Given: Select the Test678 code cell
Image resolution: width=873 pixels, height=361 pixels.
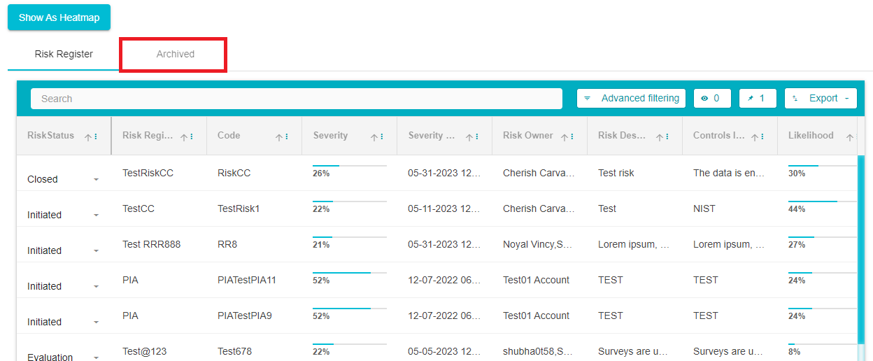Looking at the screenshot, I should [234, 351].
